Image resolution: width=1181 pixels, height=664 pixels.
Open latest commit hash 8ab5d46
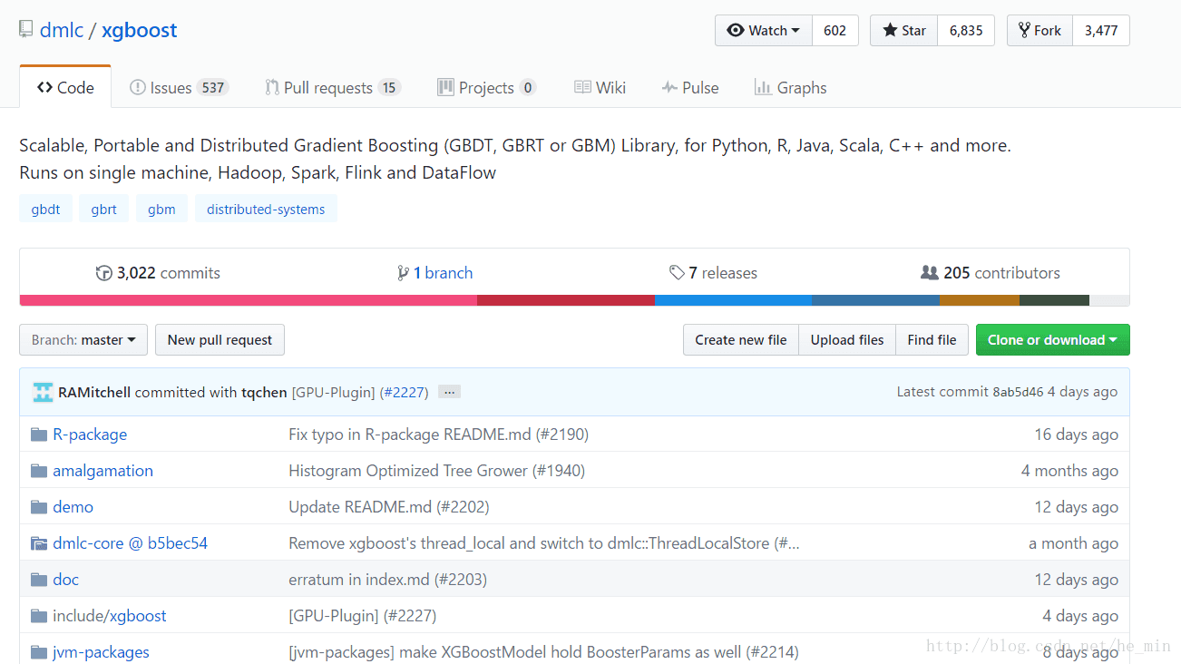[1018, 392]
